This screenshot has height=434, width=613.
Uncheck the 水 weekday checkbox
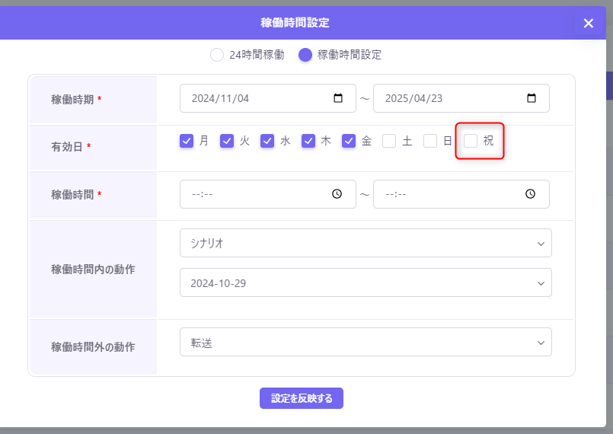click(x=267, y=141)
